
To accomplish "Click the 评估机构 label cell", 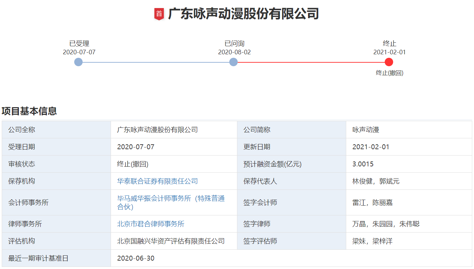I will 56,241.
